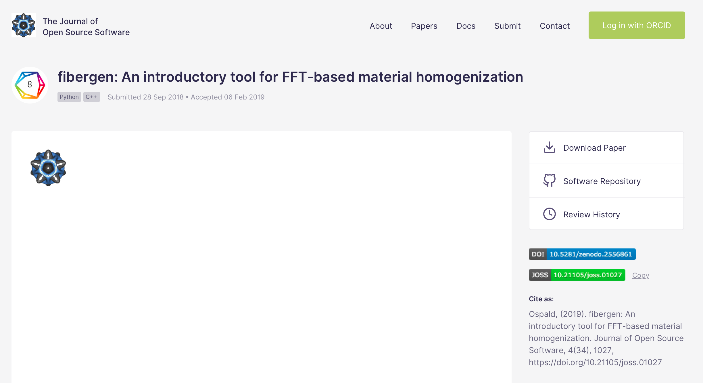This screenshot has height=383, width=703.
Task: View the Review History
Action: click(x=606, y=214)
